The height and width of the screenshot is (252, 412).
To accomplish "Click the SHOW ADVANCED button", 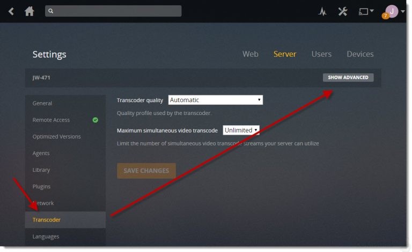I will click(x=348, y=78).
